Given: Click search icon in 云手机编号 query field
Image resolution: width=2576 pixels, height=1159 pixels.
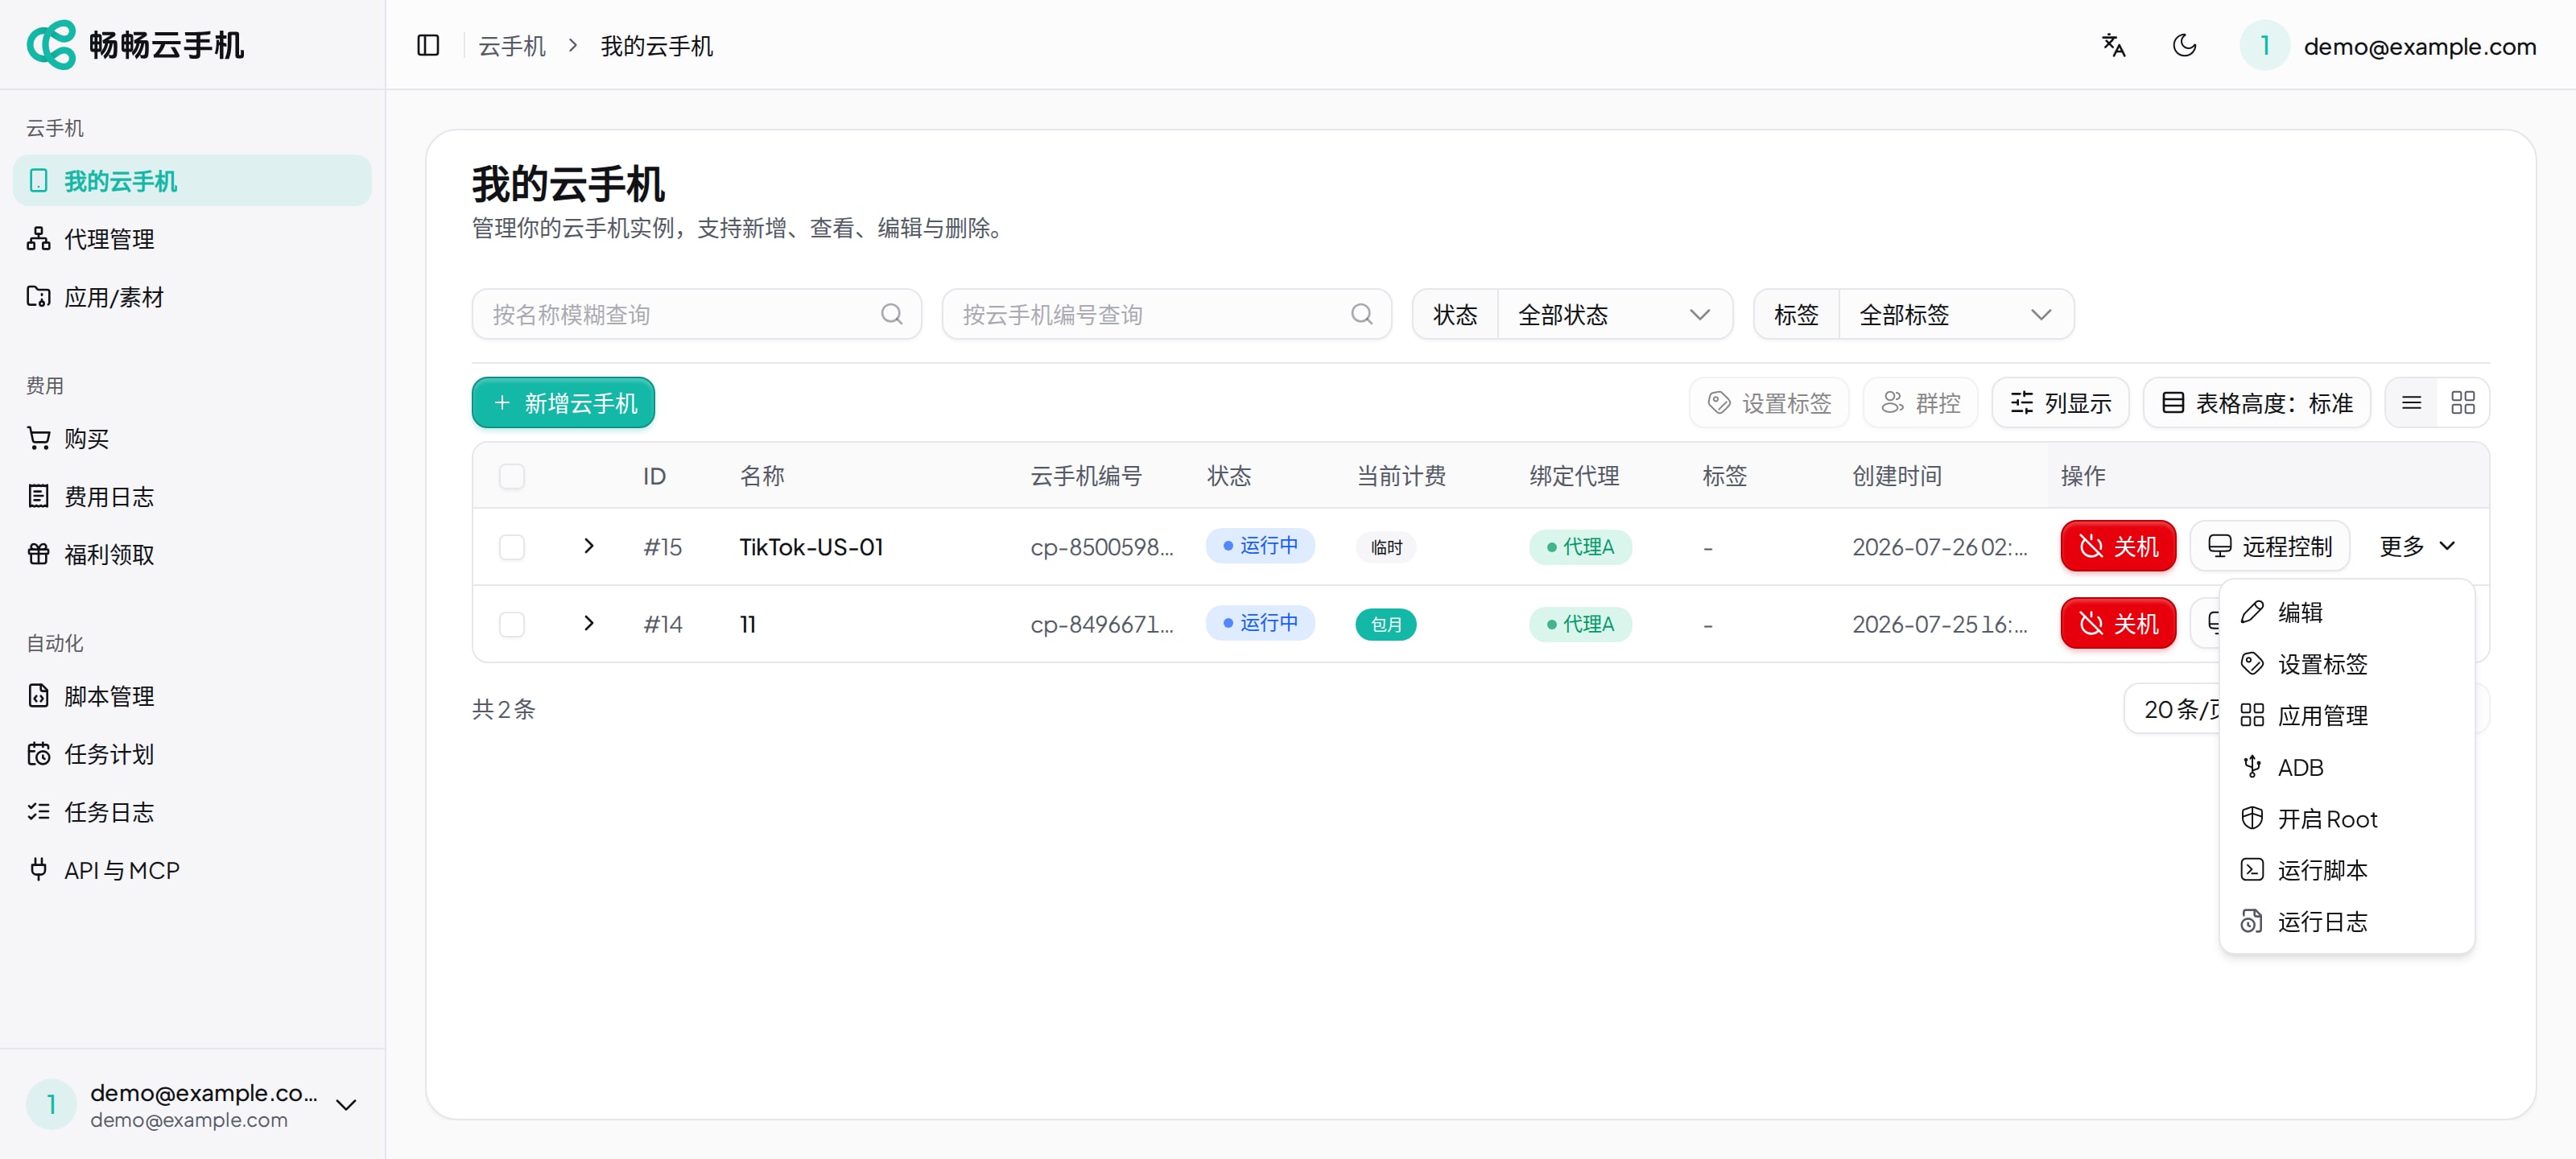Looking at the screenshot, I should tap(1361, 315).
